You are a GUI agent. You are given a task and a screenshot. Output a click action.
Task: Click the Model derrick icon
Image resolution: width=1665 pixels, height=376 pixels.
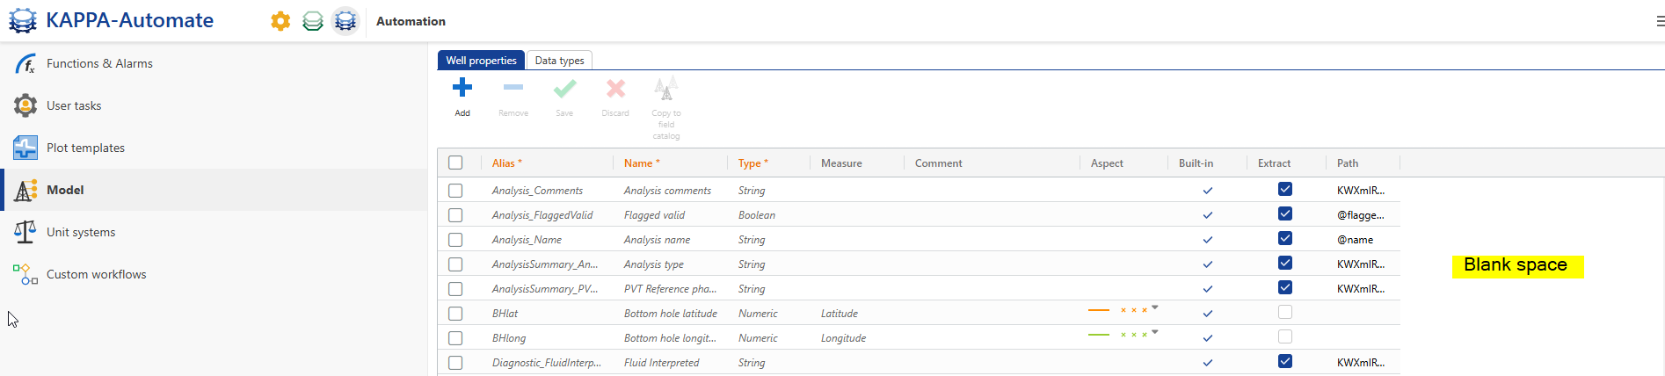[25, 190]
